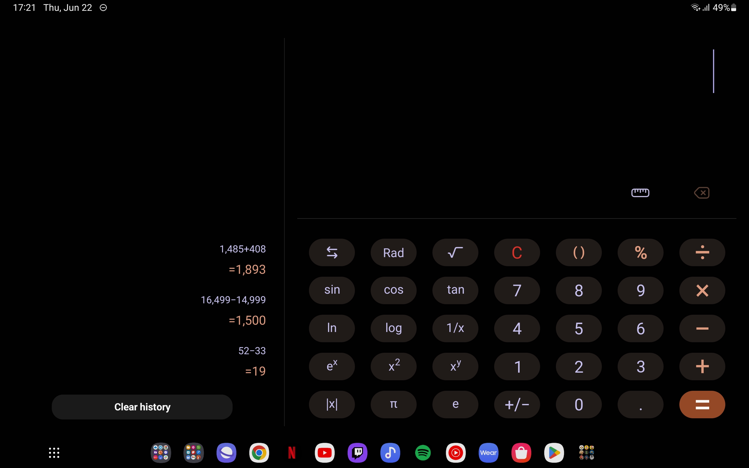Open the app drawer grid icon
This screenshot has width=749, height=468.
pos(54,453)
